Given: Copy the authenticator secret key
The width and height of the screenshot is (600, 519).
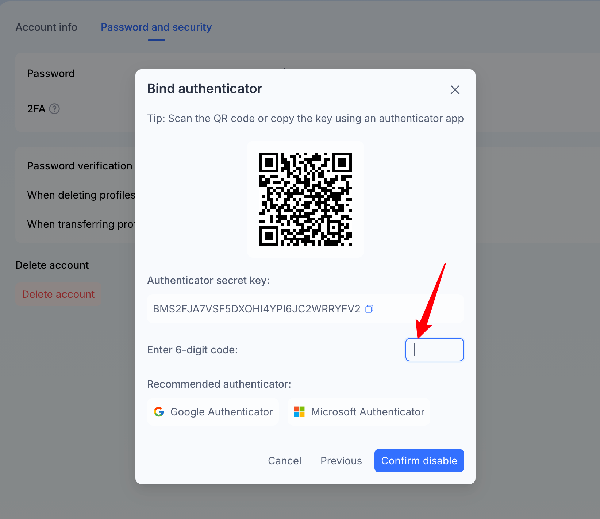Looking at the screenshot, I should click(x=369, y=309).
